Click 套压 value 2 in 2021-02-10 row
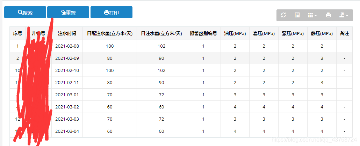The image size is (360, 146). pyautogui.click(x=264, y=70)
